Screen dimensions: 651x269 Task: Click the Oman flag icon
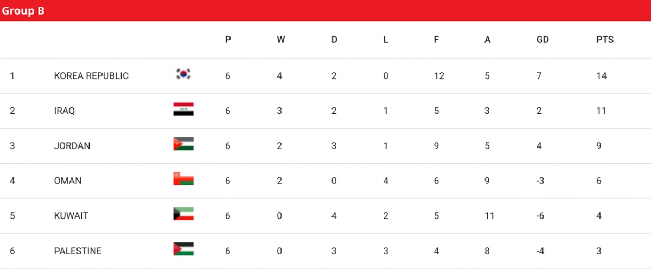tap(183, 179)
